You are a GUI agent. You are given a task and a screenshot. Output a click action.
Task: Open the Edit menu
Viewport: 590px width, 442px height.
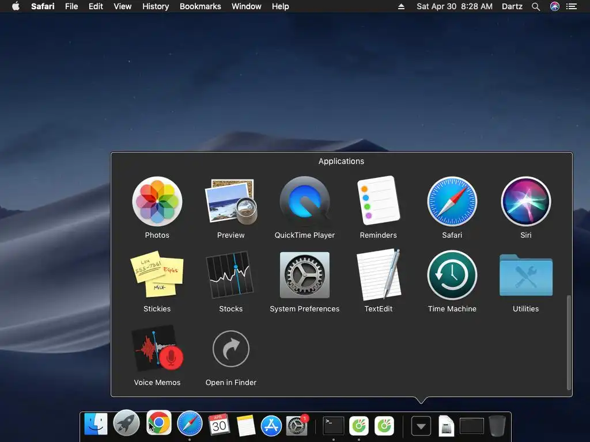click(x=96, y=6)
